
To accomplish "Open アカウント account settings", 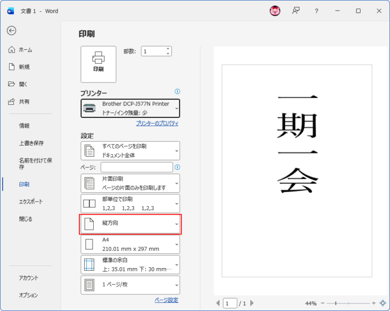I will tap(28, 278).
